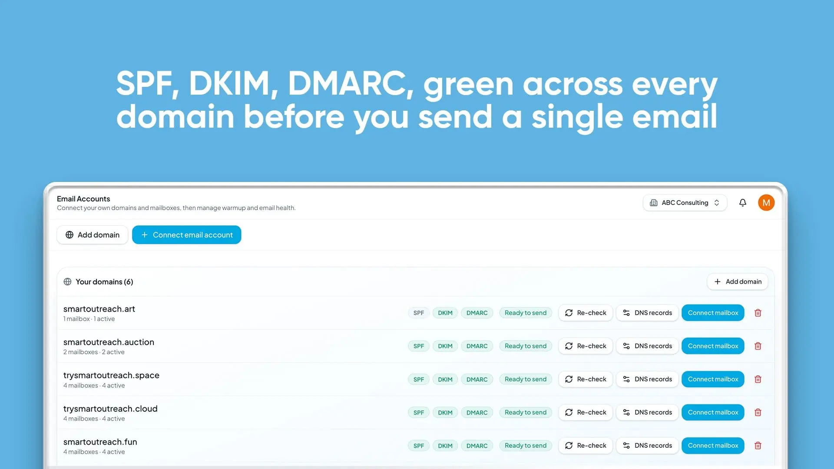
Task: Open DNS records for smartoutreach.auction
Action: [647, 346]
